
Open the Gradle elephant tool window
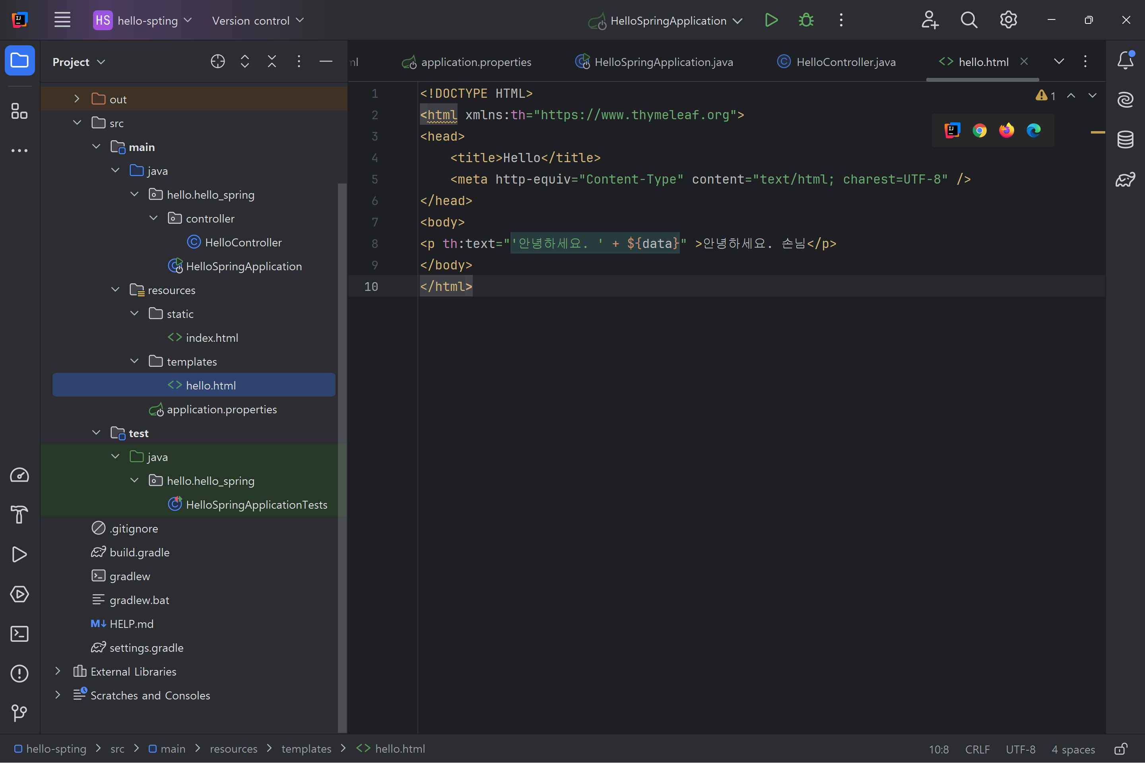[1125, 180]
